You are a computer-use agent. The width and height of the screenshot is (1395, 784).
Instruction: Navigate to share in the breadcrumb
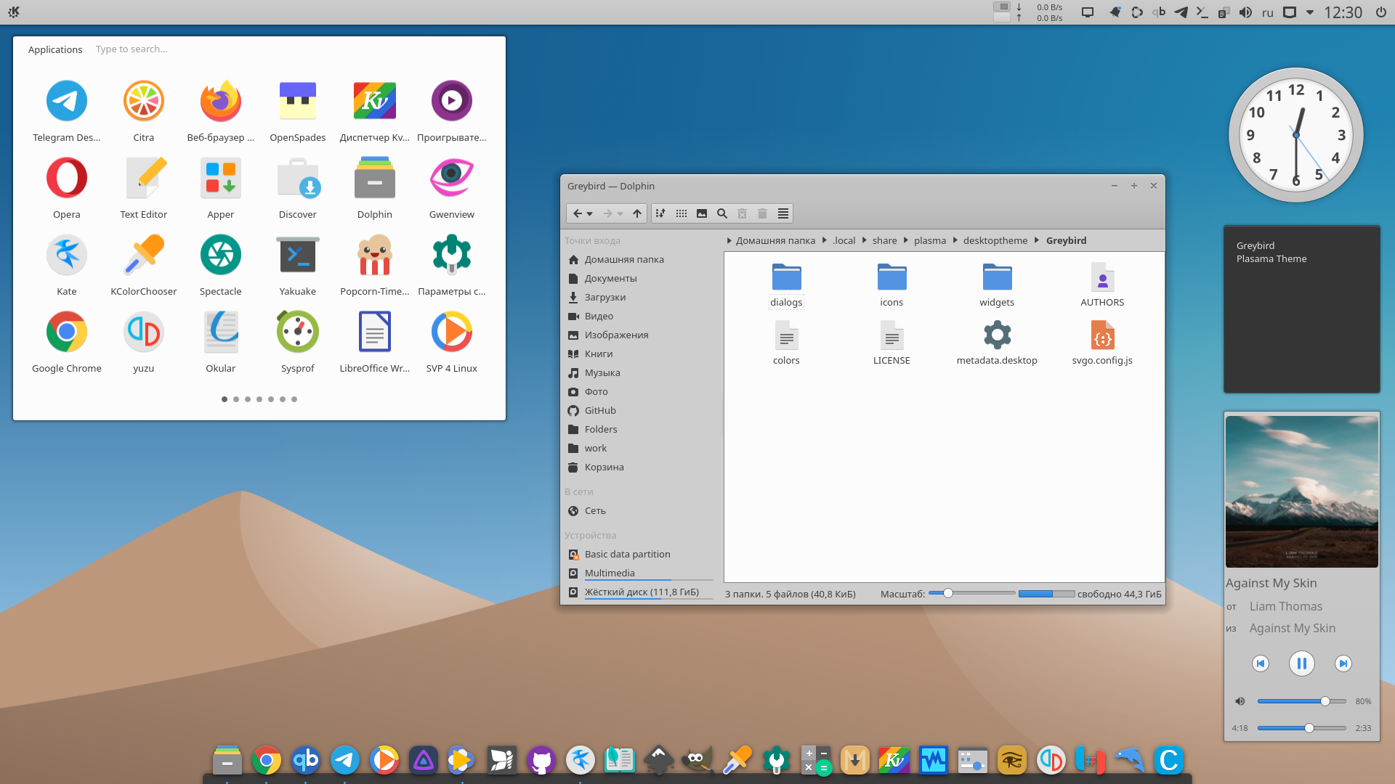884,240
